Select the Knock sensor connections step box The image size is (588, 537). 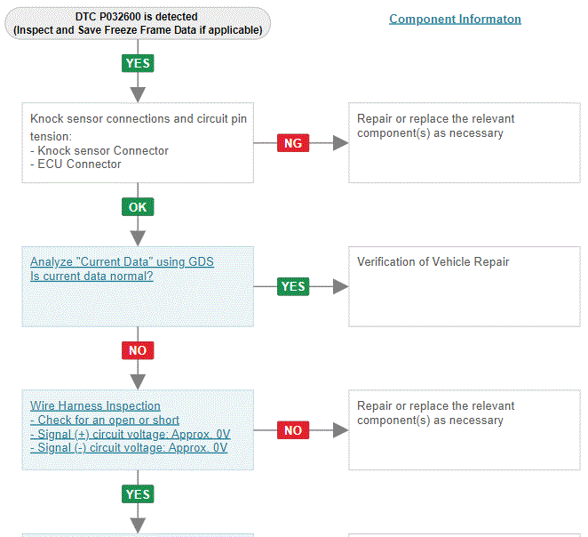(x=138, y=143)
